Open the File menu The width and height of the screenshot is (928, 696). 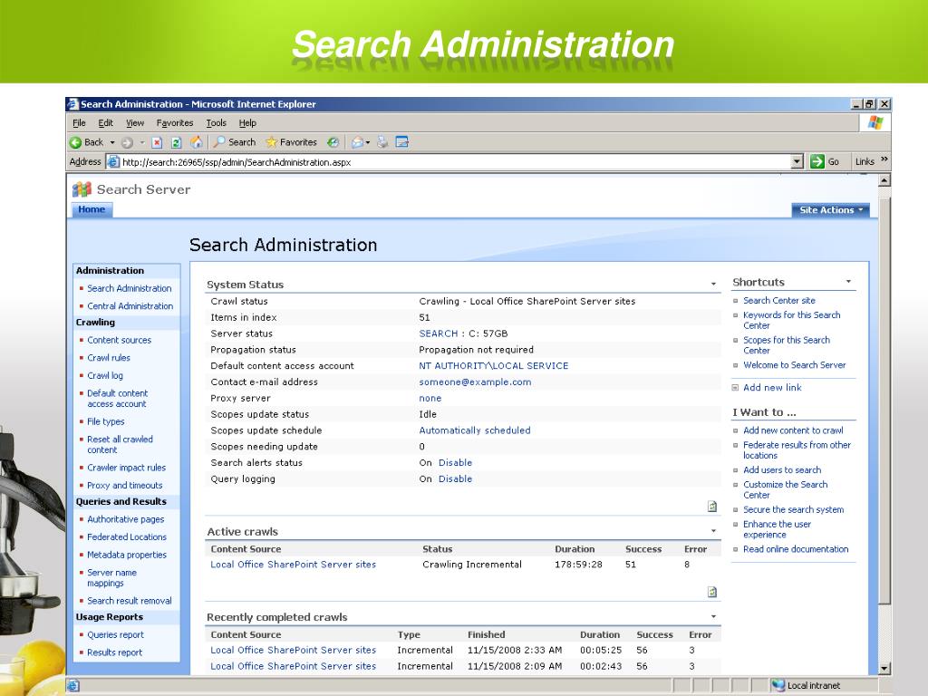pyautogui.click(x=79, y=123)
